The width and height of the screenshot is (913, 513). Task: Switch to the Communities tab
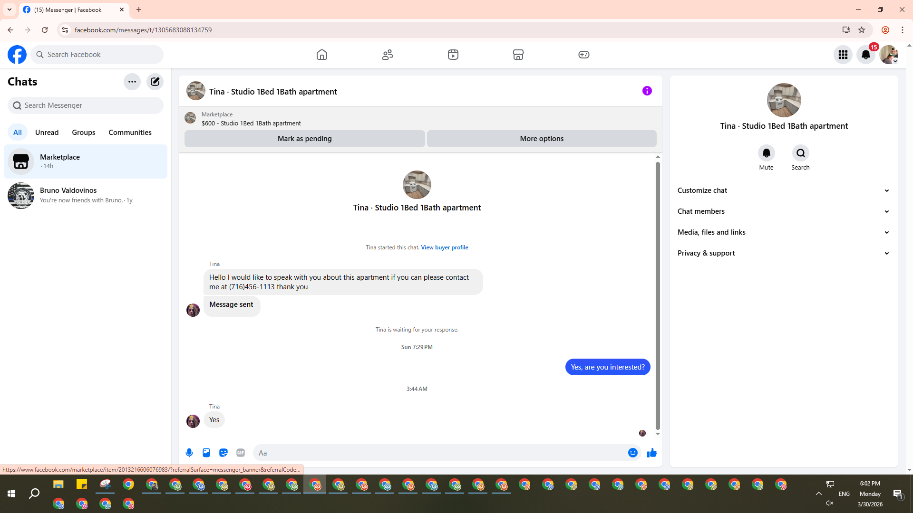coord(130,133)
